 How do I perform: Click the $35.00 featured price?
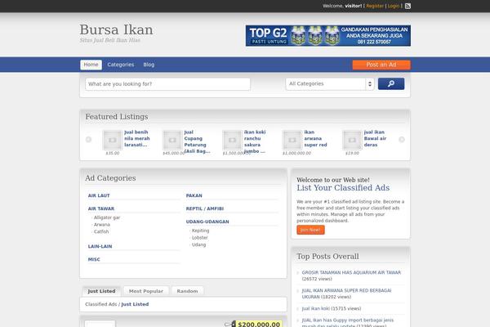pyautogui.click(x=113, y=154)
